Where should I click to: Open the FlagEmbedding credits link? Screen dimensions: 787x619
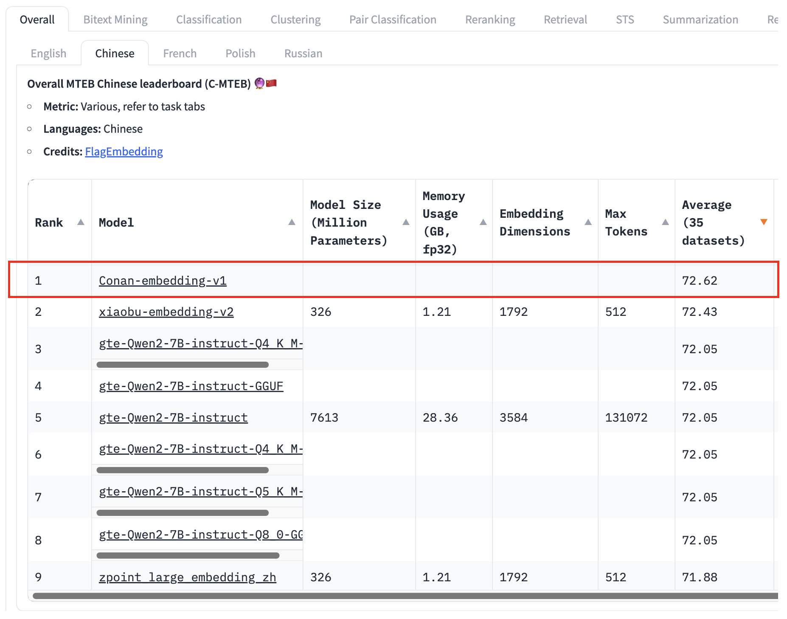tap(124, 151)
